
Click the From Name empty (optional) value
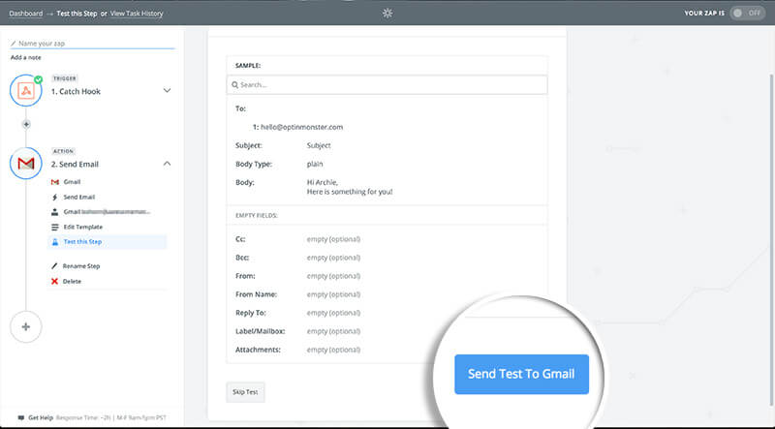(x=333, y=294)
